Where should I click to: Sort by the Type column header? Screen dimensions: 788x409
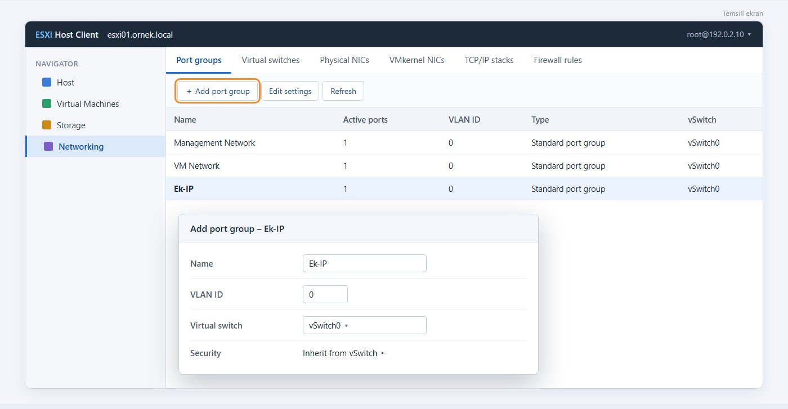(540, 120)
